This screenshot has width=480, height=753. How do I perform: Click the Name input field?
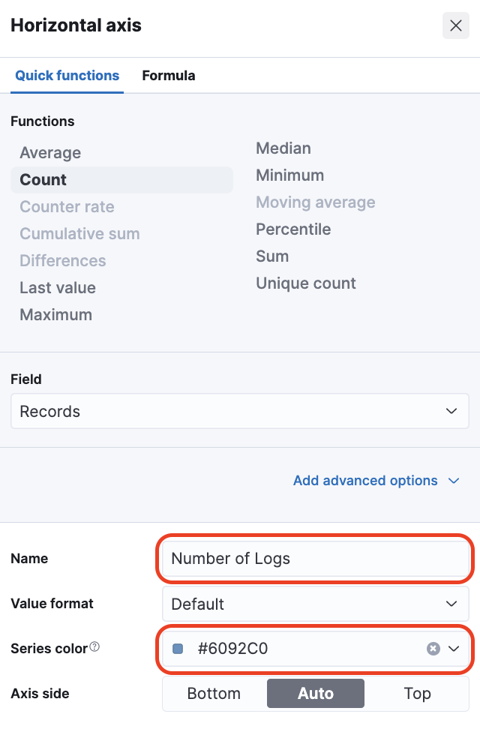point(315,559)
